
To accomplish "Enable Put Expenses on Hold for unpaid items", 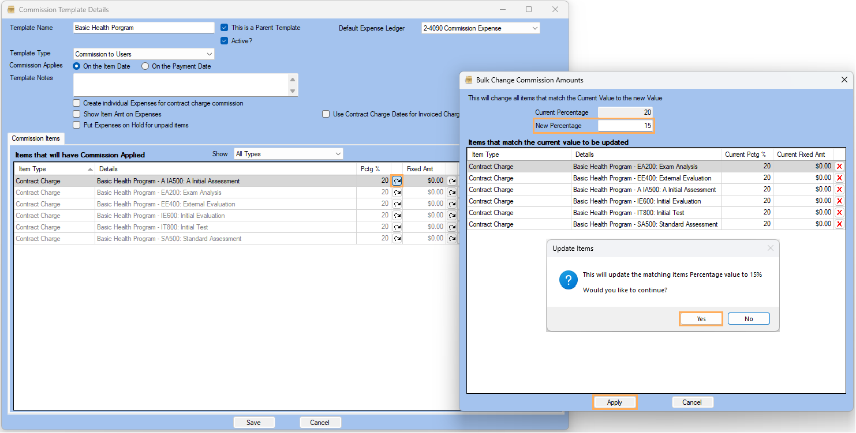I will [77, 125].
